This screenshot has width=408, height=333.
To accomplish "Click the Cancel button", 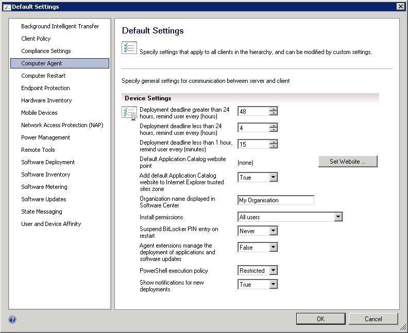I will [x=373, y=319].
